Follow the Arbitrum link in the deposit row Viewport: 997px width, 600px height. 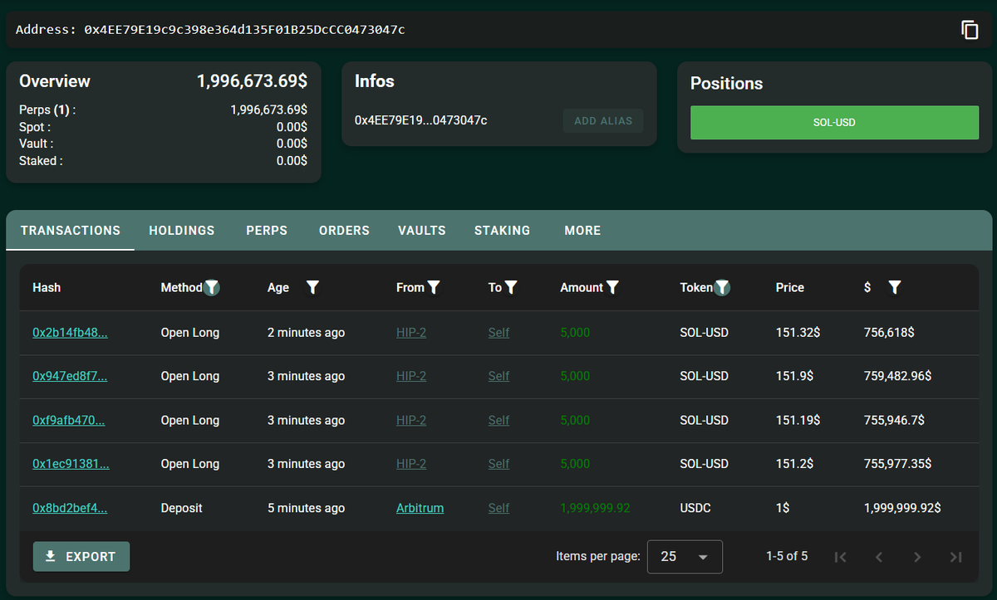click(420, 508)
